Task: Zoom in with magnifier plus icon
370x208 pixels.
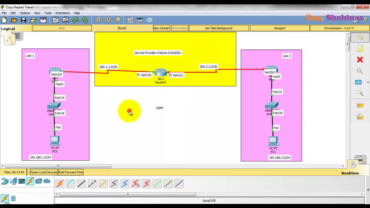Action: pyautogui.click(x=98, y=20)
